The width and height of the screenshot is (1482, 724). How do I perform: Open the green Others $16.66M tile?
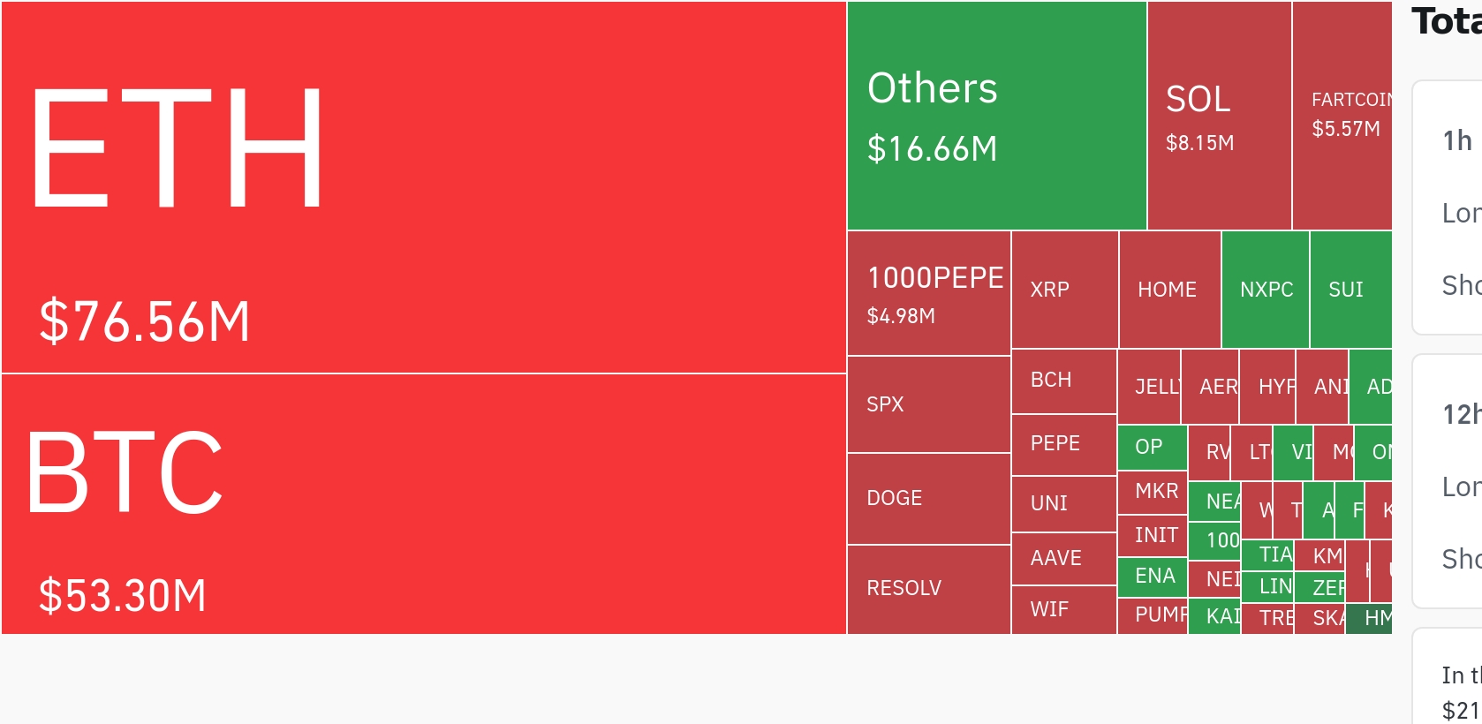point(997,116)
